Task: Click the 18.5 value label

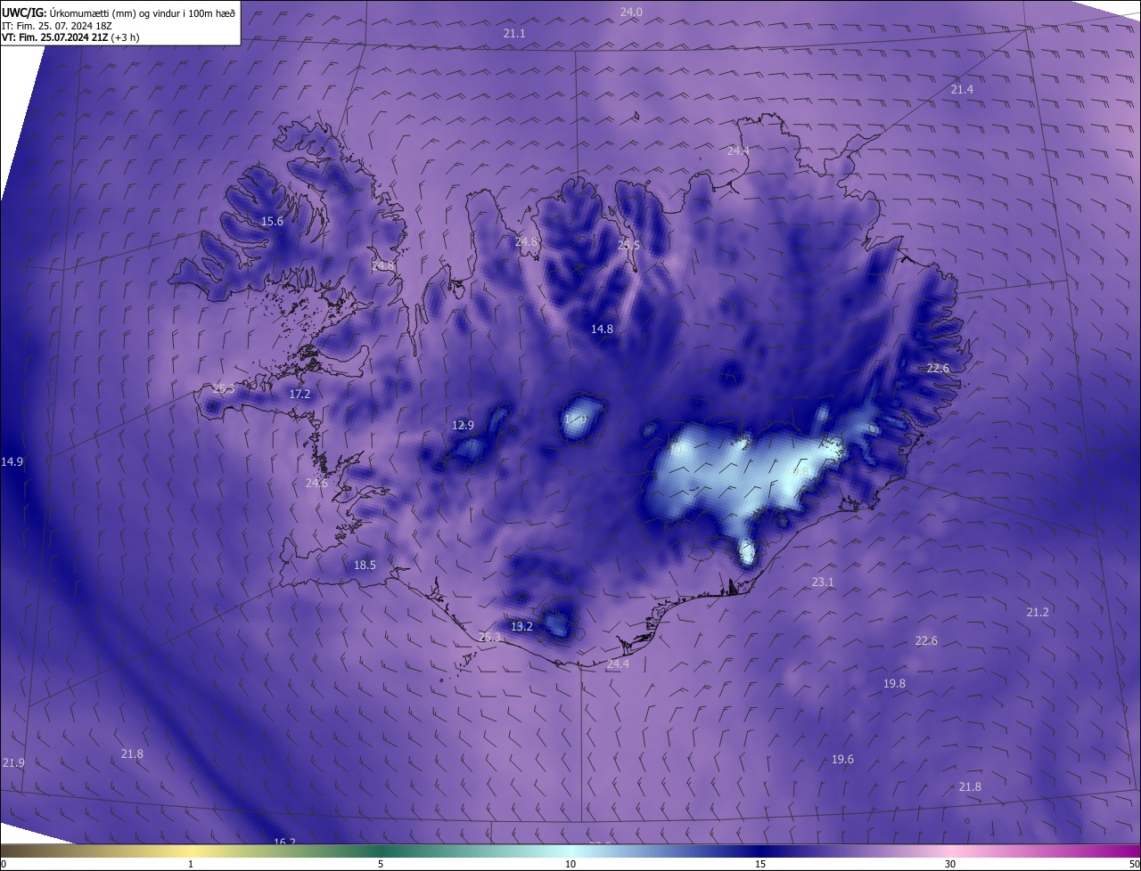Action: pyautogui.click(x=365, y=565)
